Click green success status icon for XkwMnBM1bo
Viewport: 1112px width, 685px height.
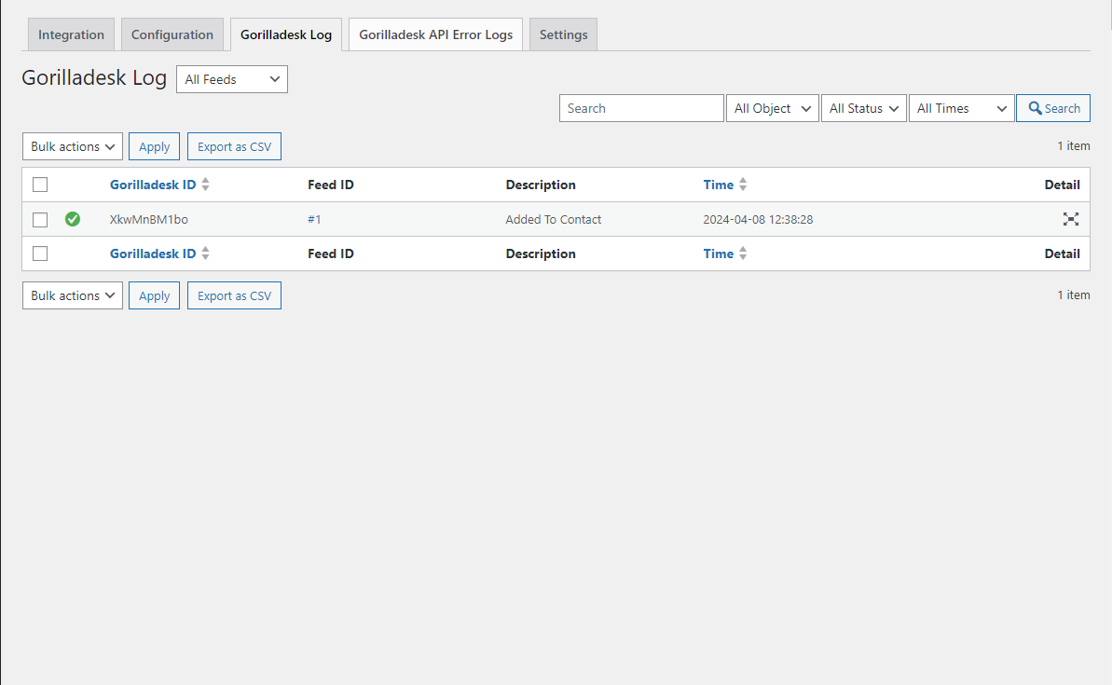[x=73, y=219]
